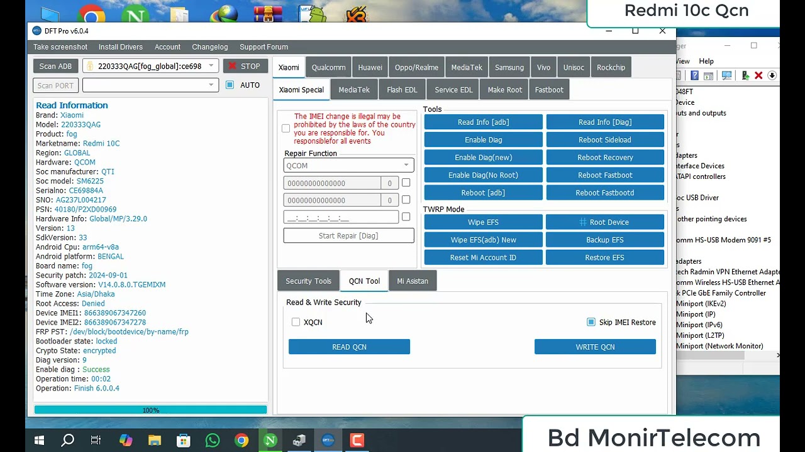
Task: Open the Unisoc tab
Action: [x=574, y=67]
